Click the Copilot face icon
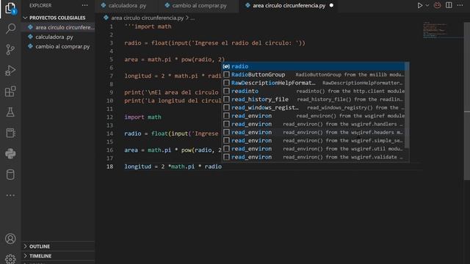Screen dimensions: 470x264 pos(438,5)
